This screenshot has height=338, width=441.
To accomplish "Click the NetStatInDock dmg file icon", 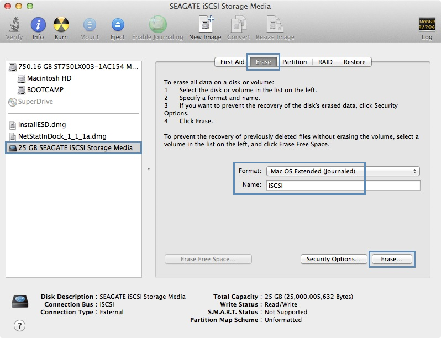I will (x=12, y=136).
